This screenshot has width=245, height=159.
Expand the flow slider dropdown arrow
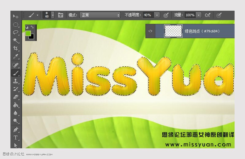(x=198, y=15)
